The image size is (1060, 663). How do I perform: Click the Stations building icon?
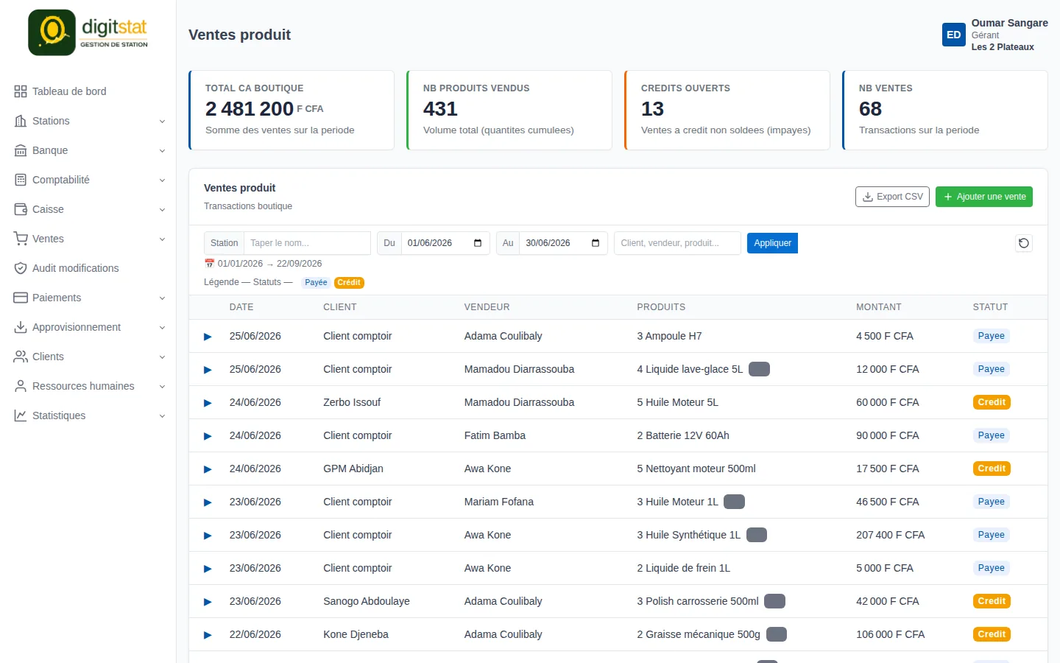pyautogui.click(x=21, y=121)
